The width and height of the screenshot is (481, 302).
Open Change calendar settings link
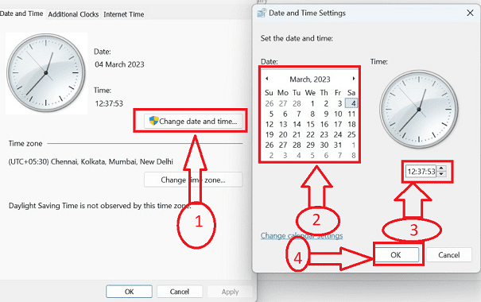point(301,235)
